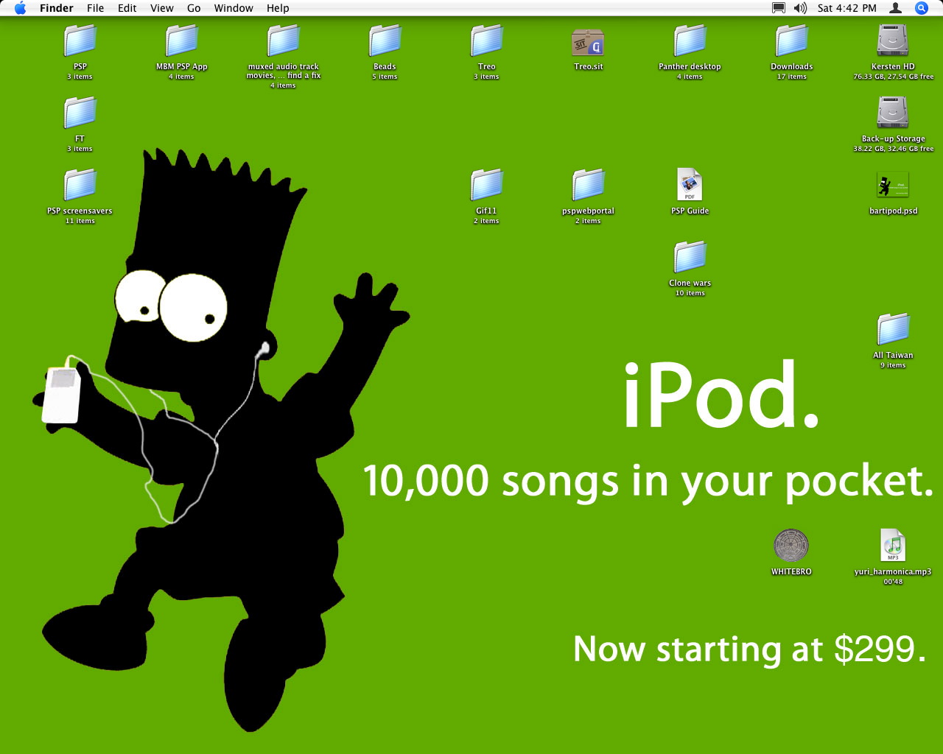Select the Treo folder icon

pos(486,41)
